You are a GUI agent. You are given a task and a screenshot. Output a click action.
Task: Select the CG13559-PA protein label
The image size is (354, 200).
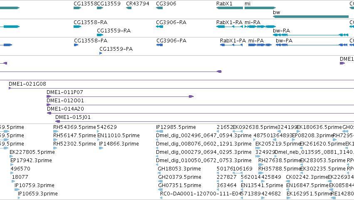(116, 49)
